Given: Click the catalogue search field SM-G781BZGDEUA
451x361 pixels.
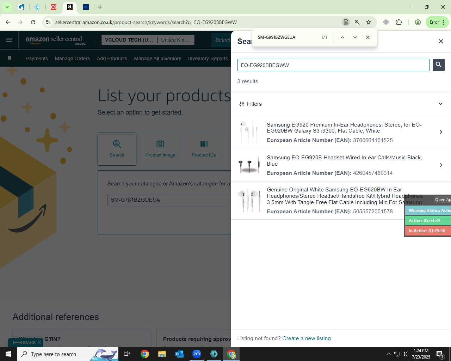Looking at the screenshot, I should point(169,200).
